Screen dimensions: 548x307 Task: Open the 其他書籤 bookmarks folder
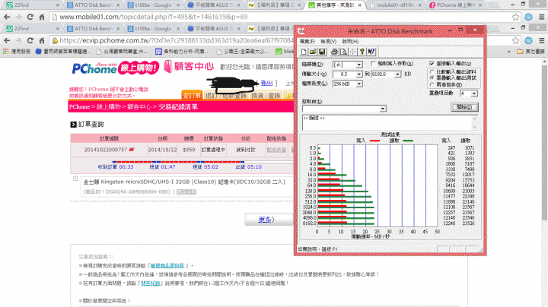coord(531,51)
